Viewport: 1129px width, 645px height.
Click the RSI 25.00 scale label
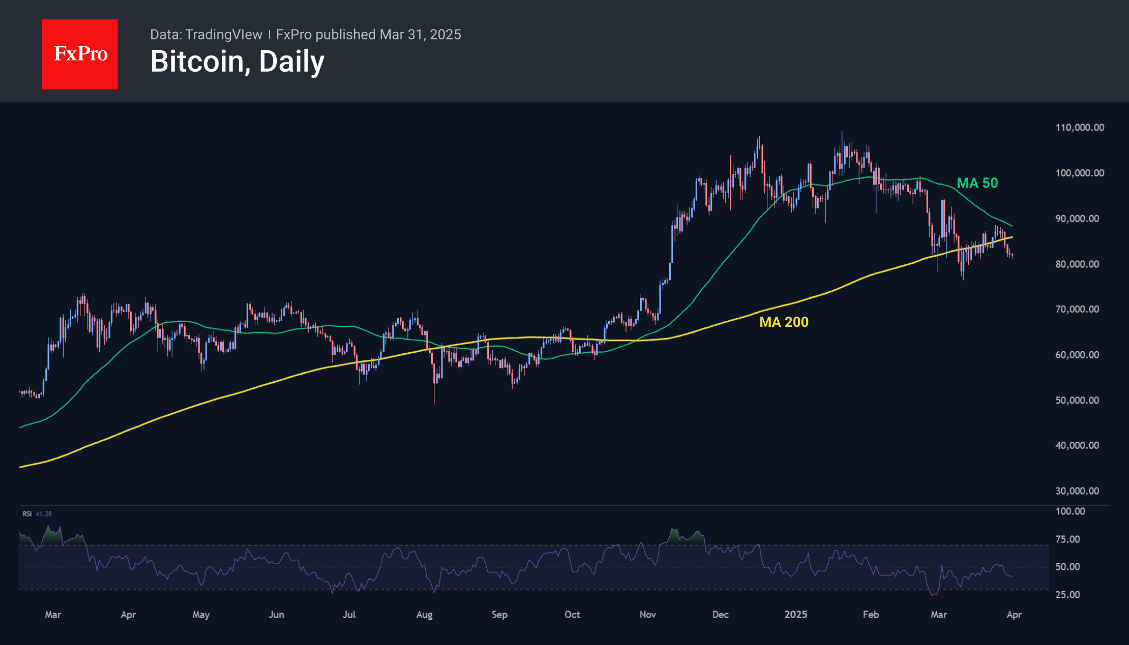tap(1068, 595)
